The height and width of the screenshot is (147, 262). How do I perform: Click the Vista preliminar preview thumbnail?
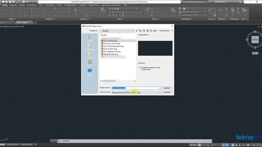tap(155, 48)
